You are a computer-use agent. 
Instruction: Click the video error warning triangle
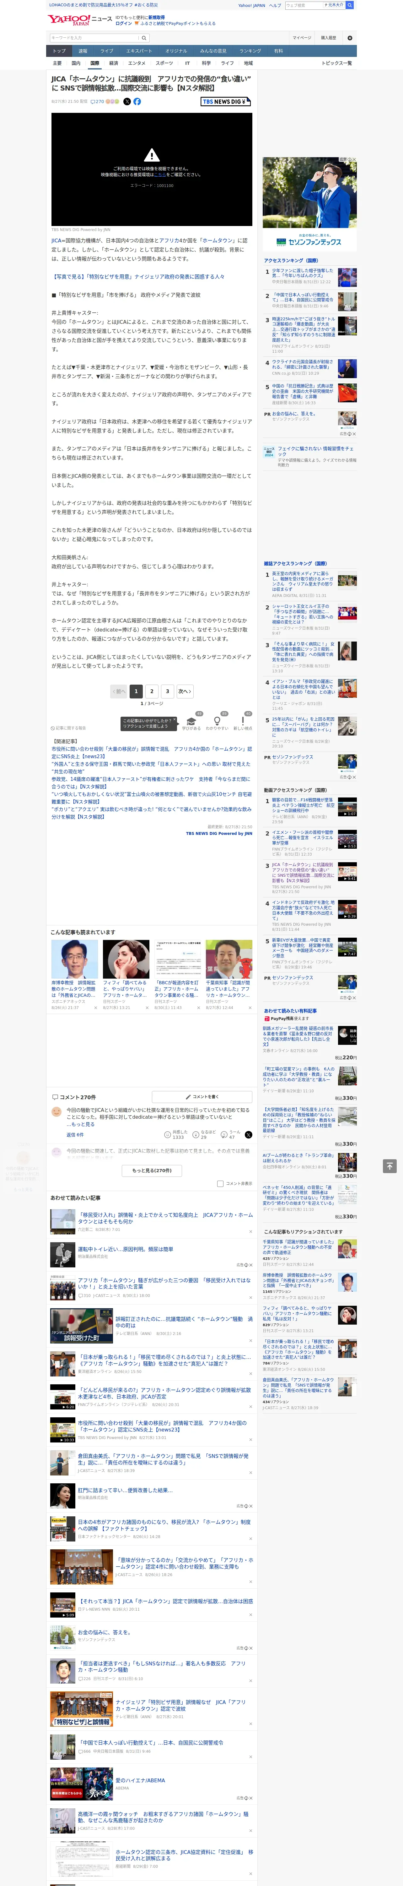coord(151,155)
